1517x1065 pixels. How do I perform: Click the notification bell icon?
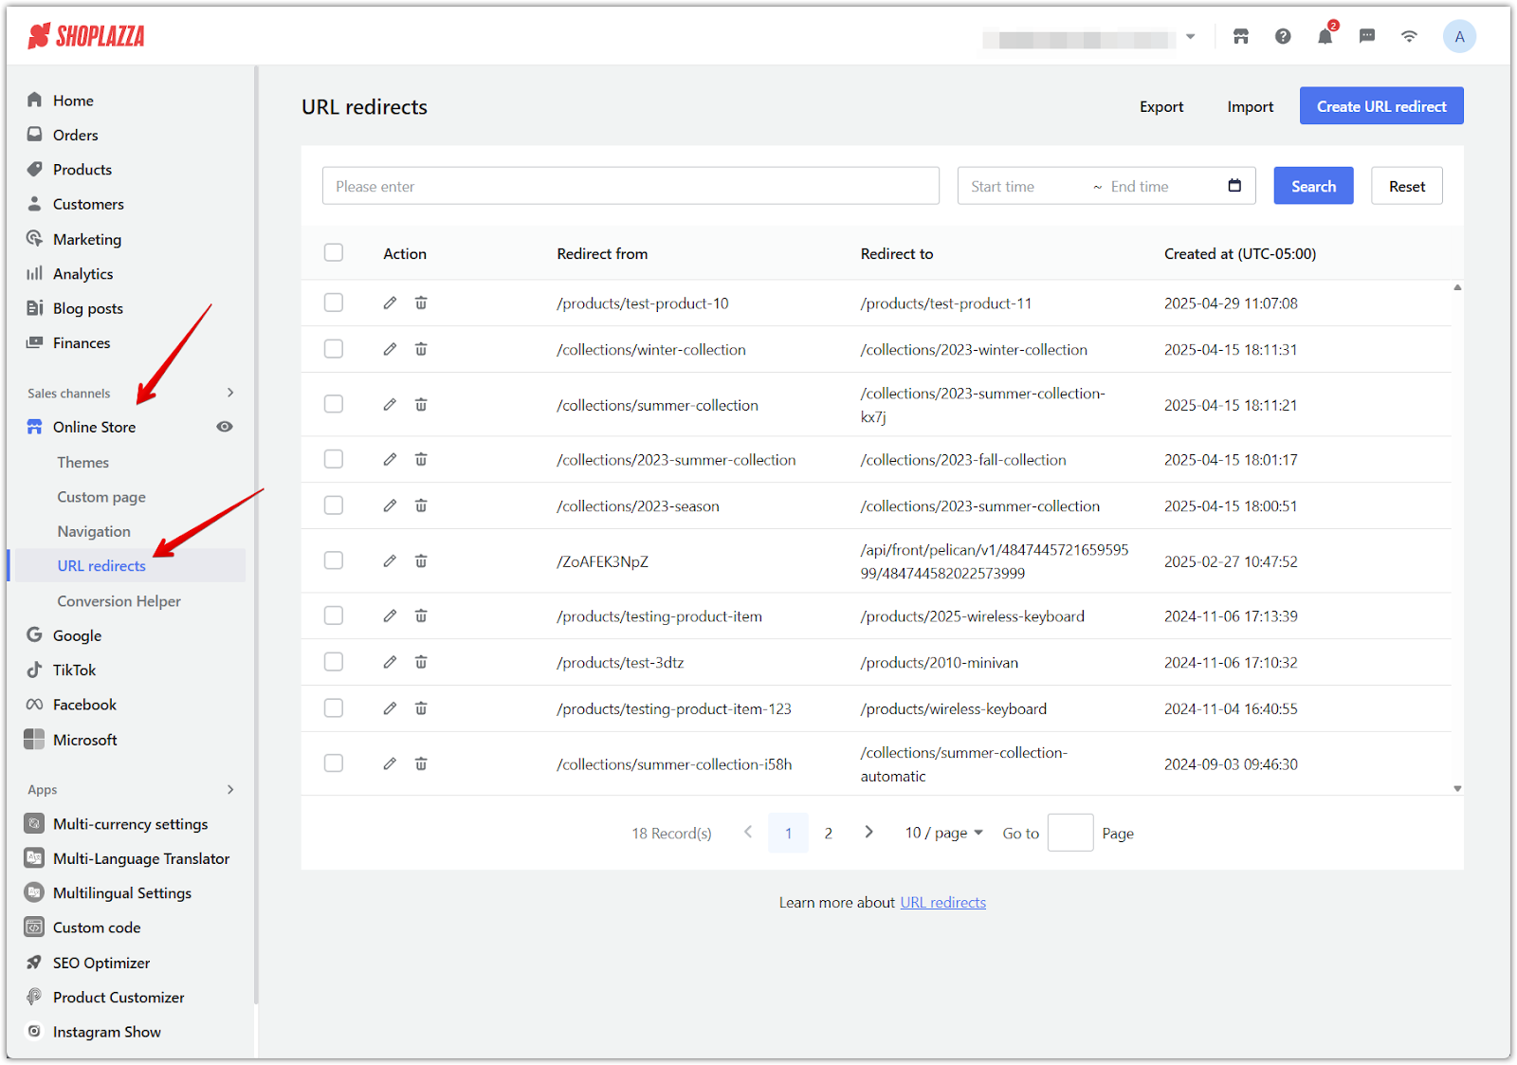pos(1325,37)
